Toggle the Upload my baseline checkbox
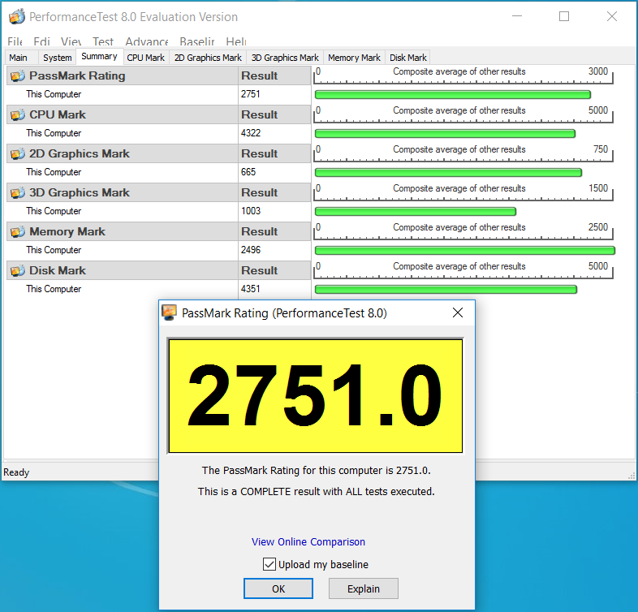This screenshot has width=638, height=612. point(269,564)
